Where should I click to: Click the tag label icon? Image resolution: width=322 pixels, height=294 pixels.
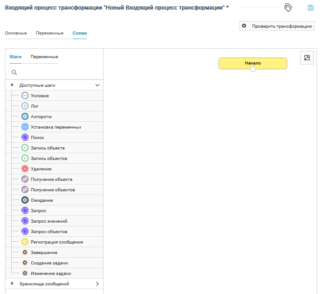pyautogui.click(x=288, y=8)
